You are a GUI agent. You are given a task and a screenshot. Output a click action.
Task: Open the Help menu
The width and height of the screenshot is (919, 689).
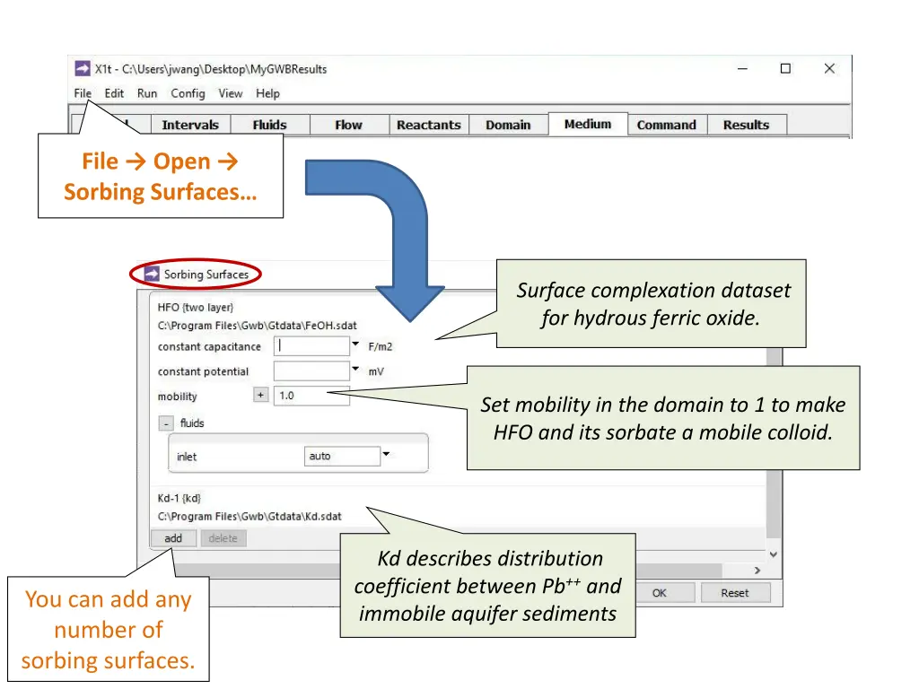click(267, 93)
